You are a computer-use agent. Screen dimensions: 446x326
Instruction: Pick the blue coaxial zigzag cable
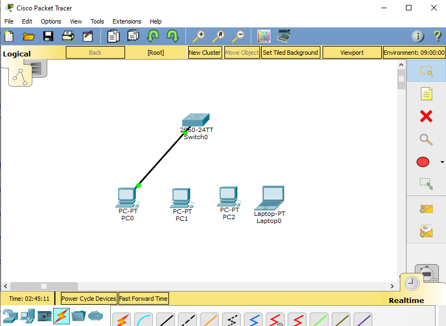[x=253, y=319]
